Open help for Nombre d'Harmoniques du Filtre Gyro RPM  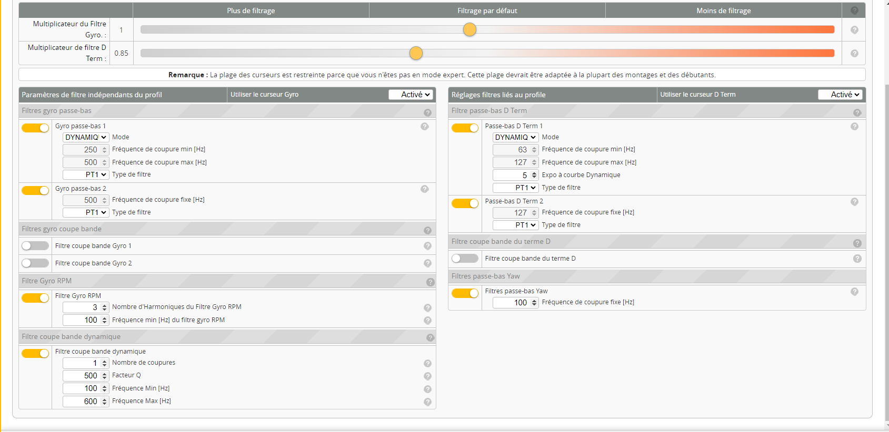pos(427,308)
